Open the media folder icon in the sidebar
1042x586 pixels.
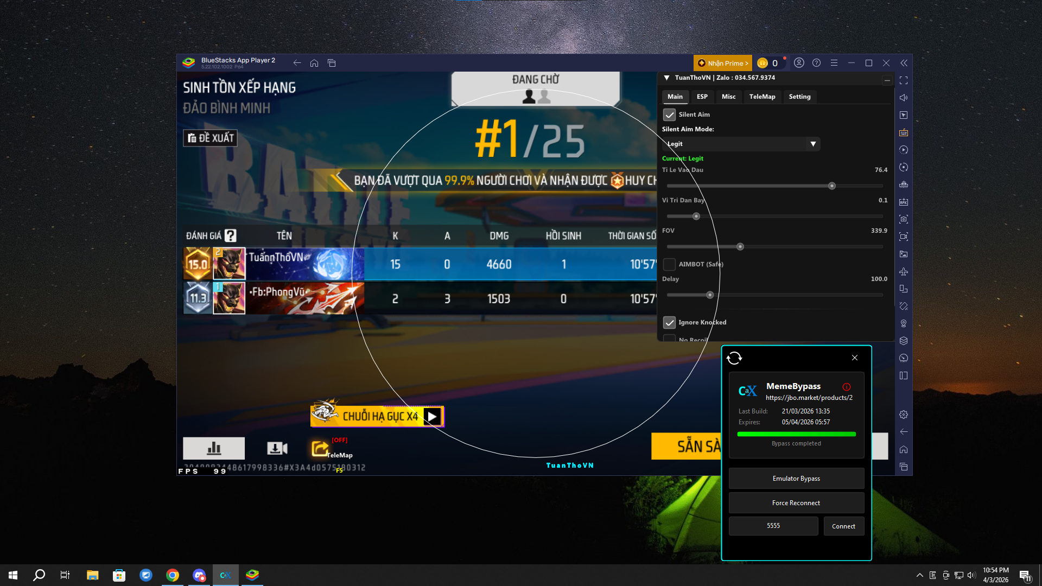click(904, 254)
